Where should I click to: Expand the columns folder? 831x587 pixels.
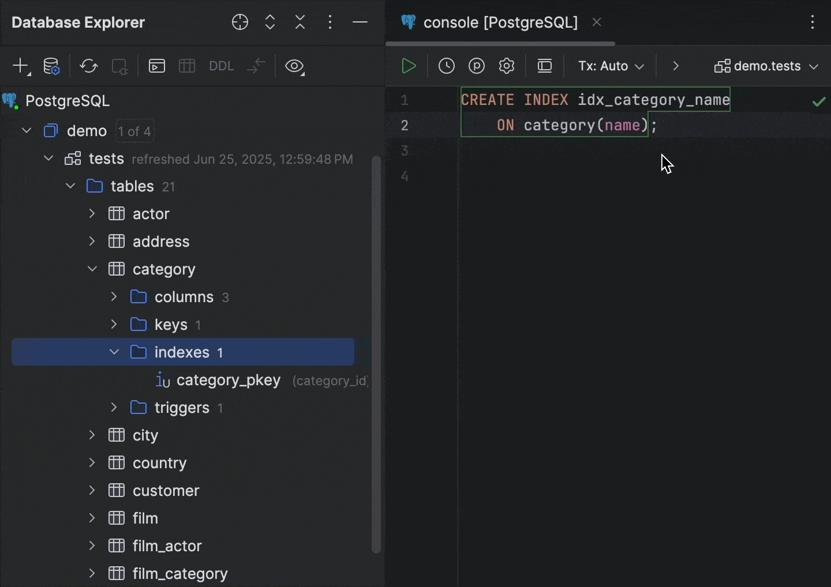[x=114, y=297]
